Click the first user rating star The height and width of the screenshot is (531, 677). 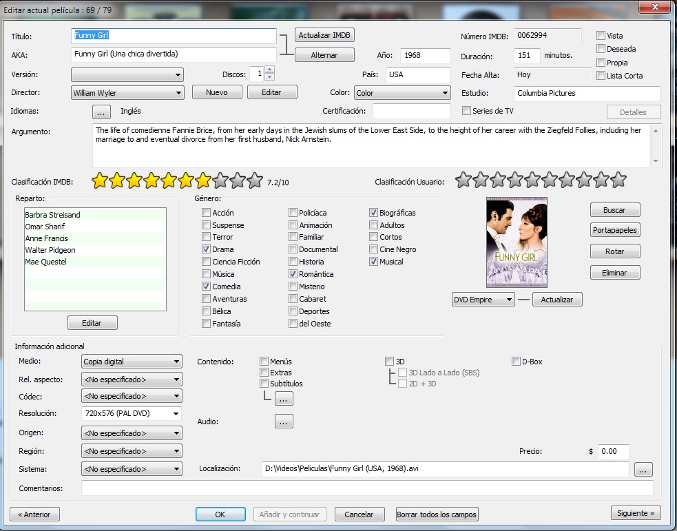(x=464, y=180)
